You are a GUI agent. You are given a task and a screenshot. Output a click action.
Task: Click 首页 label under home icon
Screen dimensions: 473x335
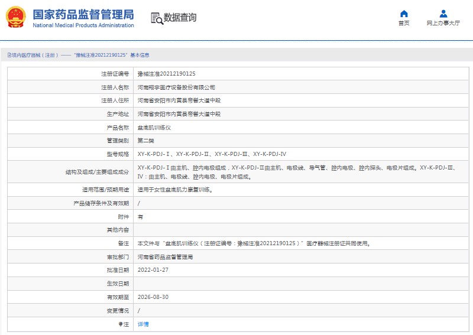pos(404,23)
